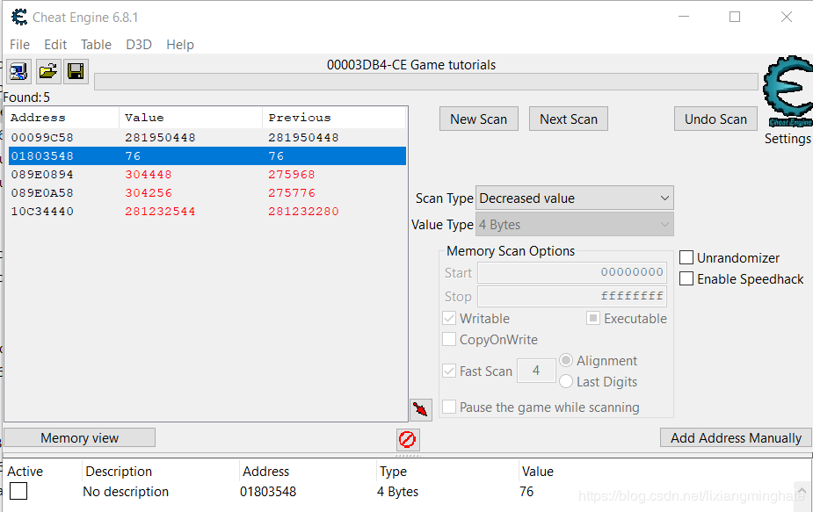Open the Table menu

coord(96,45)
